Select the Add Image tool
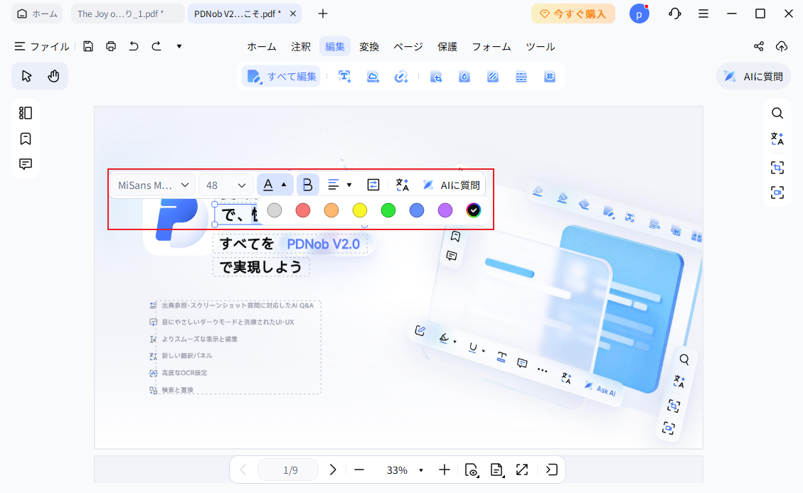803x493 pixels. (x=373, y=76)
